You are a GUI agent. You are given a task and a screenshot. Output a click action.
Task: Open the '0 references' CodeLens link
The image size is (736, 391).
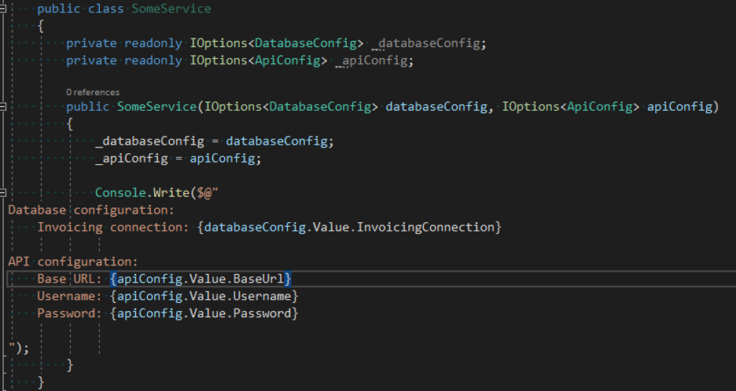(x=93, y=93)
